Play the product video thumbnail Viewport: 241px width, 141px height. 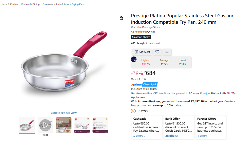(45, 125)
